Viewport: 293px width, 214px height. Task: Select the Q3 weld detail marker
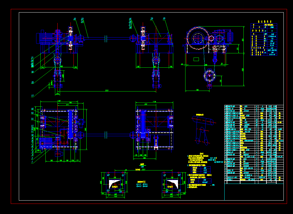click(108, 190)
